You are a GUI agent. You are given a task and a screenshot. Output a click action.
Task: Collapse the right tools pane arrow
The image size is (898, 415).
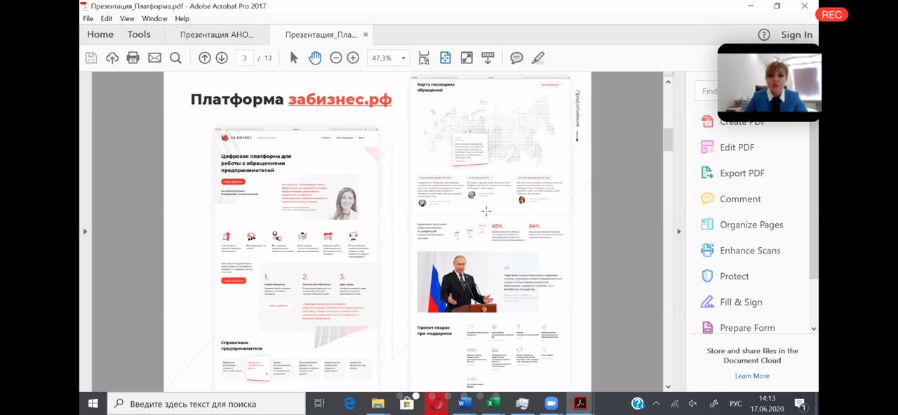(679, 231)
